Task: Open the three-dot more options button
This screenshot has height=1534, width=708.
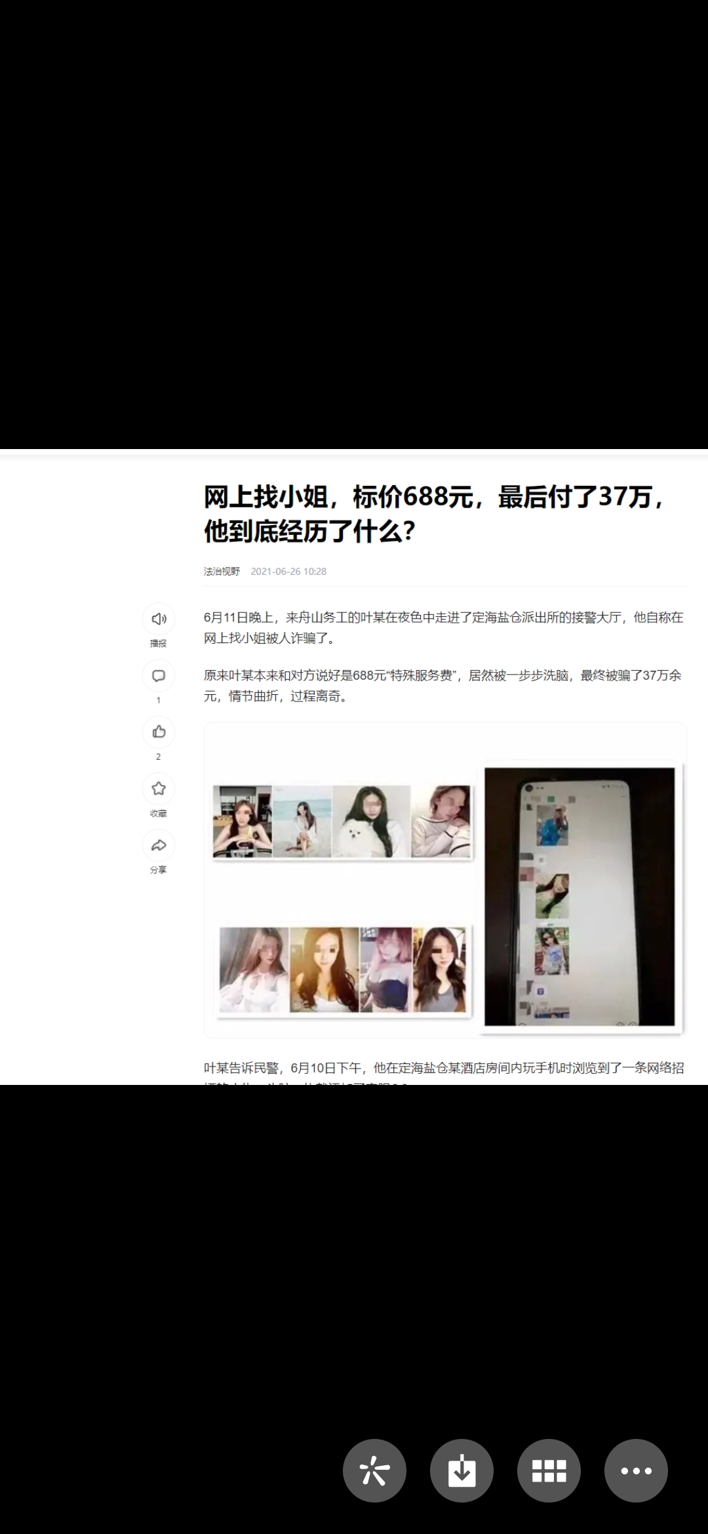Action: (x=636, y=1470)
